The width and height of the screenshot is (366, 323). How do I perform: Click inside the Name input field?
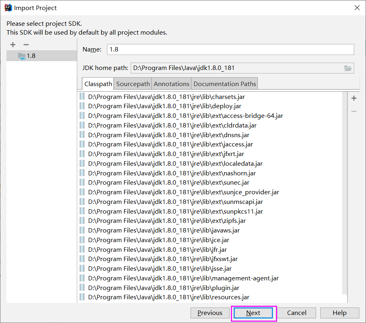point(229,49)
